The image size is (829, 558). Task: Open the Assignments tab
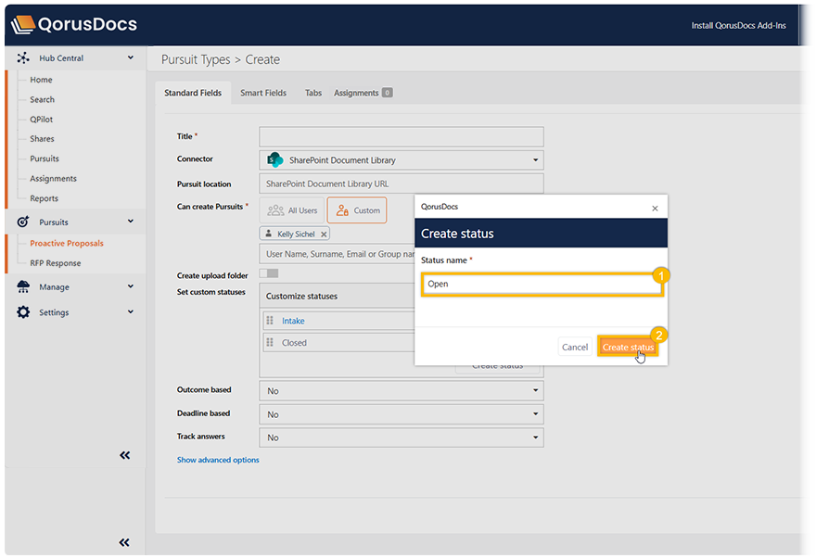pyautogui.click(x=363, y=93)
